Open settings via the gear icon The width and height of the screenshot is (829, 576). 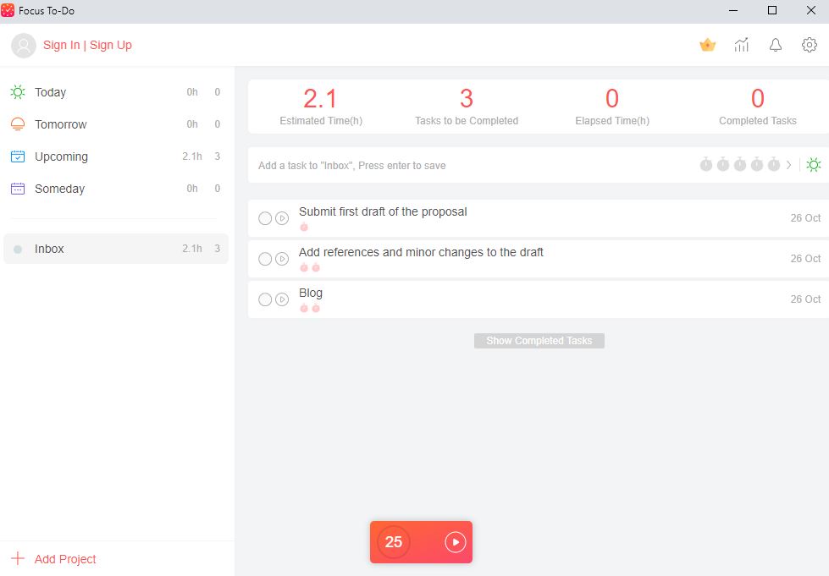(x=810, y=45)
